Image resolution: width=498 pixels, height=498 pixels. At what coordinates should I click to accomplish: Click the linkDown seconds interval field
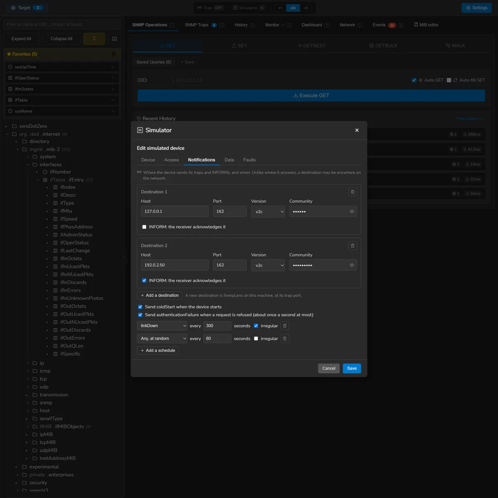(x=217, y=326)
